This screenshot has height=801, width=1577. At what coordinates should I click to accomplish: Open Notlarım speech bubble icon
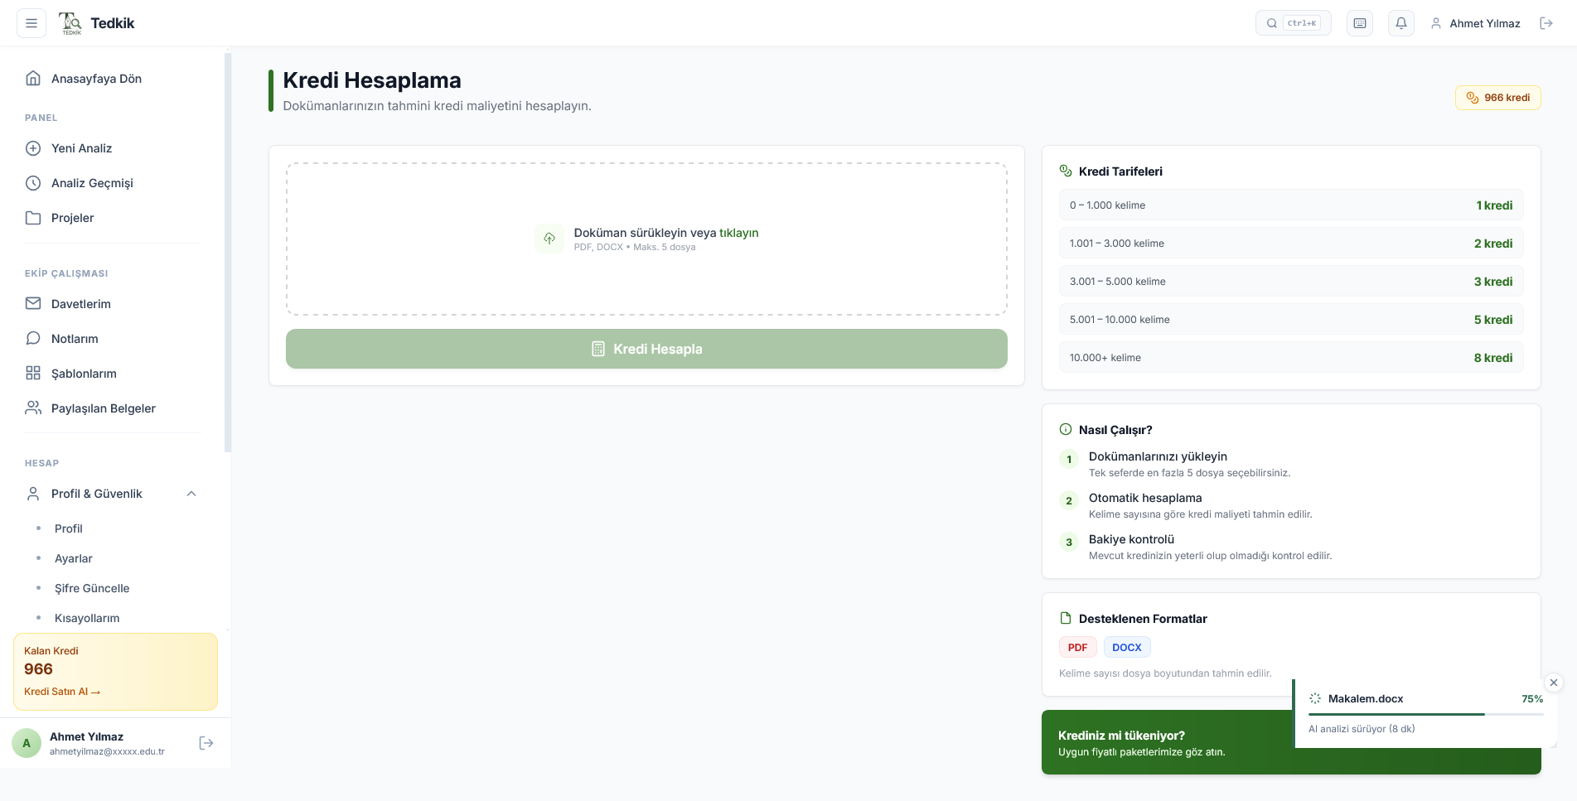coord(33,339)
